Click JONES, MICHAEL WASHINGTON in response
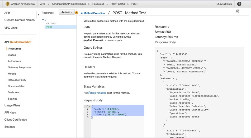Viewport: 251px width, 138px height. tap(185, 72)
